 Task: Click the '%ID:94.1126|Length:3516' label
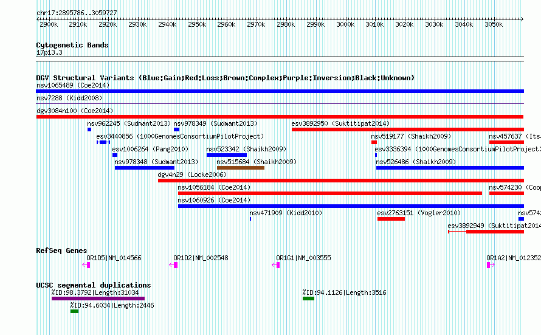344,292
